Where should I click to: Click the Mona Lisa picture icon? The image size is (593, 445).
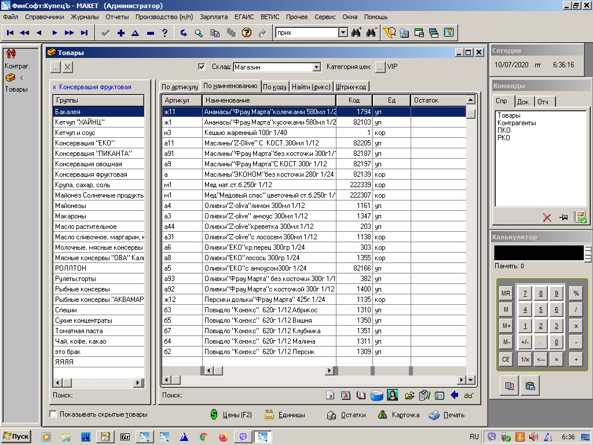click(392, 396)
